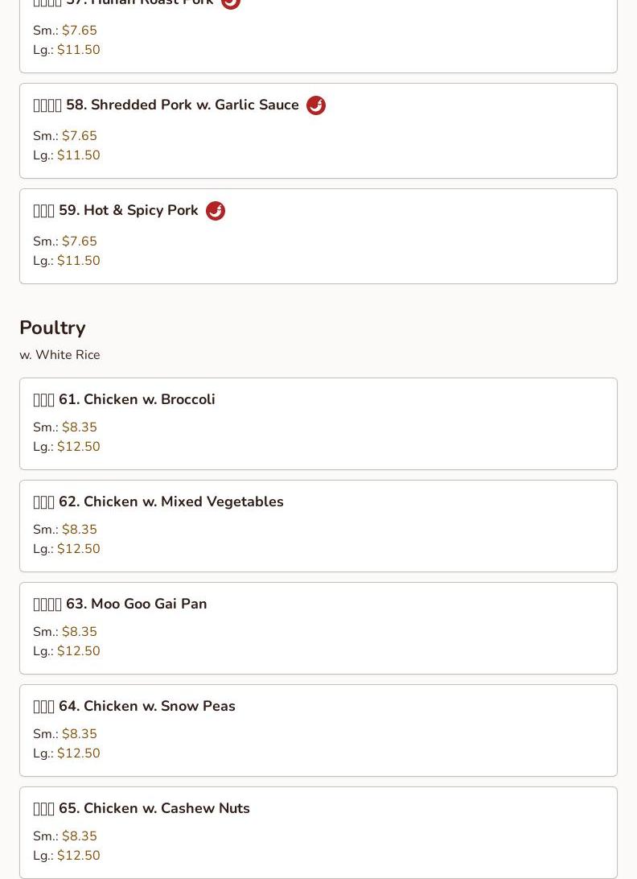Click the 'w. White Rice' subtitle text
This screenshot has height=879, width=637.
coord(60,355)
